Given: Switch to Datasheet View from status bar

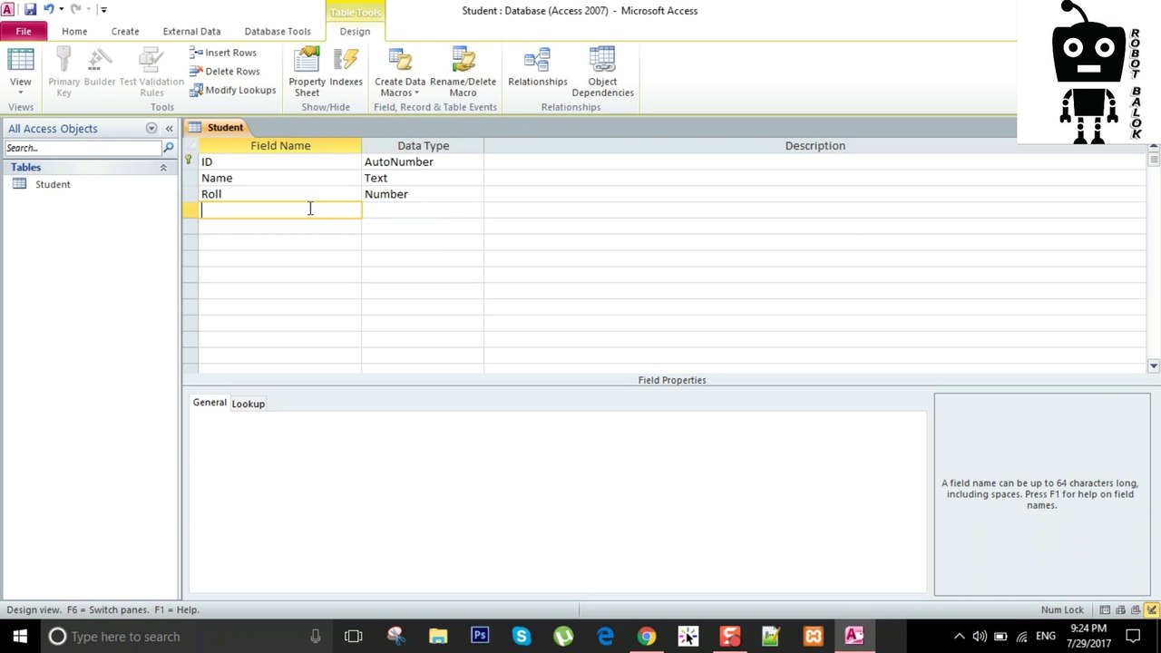Looking at the screenshot, I should [x=1105, y=609].
